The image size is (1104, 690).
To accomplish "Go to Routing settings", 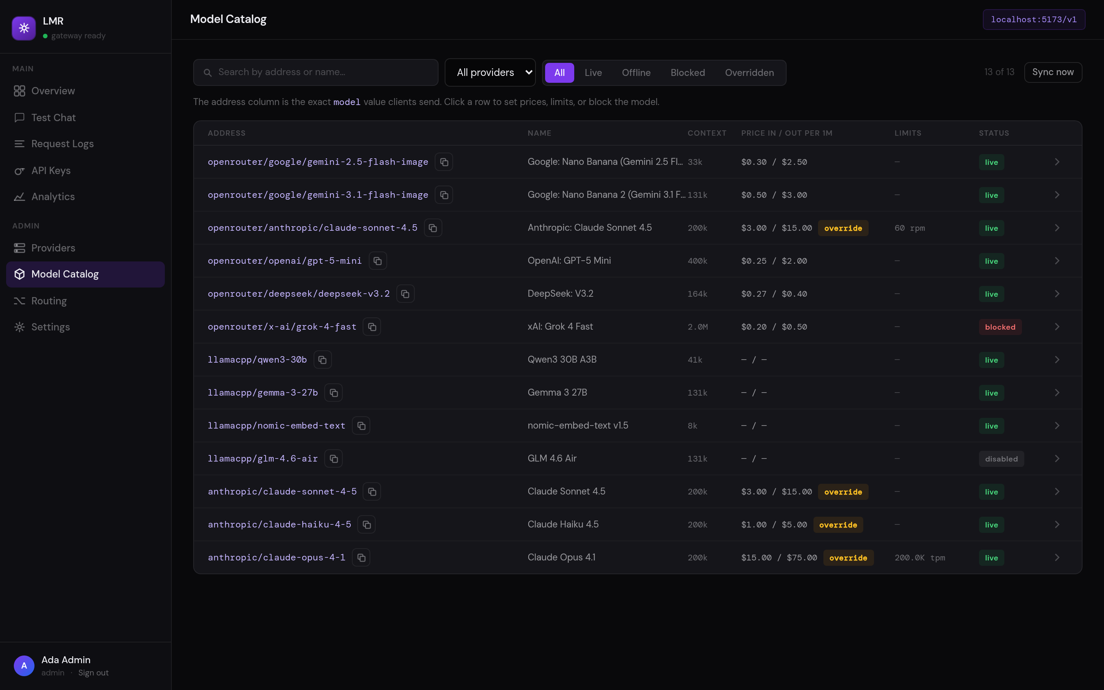I will 85,301.
